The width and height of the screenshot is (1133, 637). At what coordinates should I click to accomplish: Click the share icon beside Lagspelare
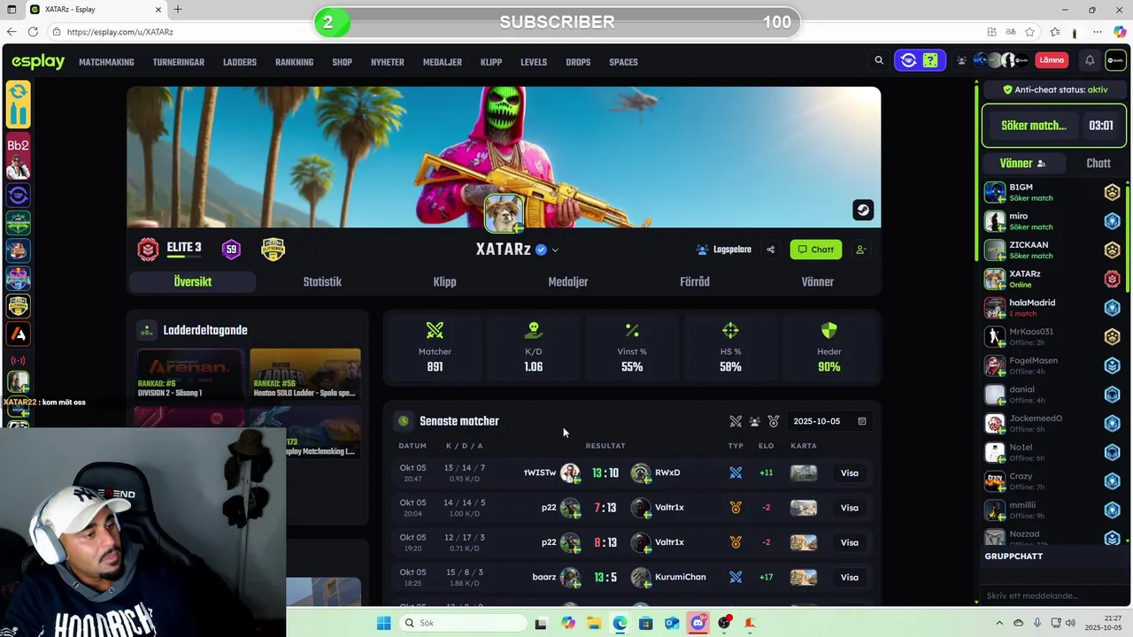770,249
